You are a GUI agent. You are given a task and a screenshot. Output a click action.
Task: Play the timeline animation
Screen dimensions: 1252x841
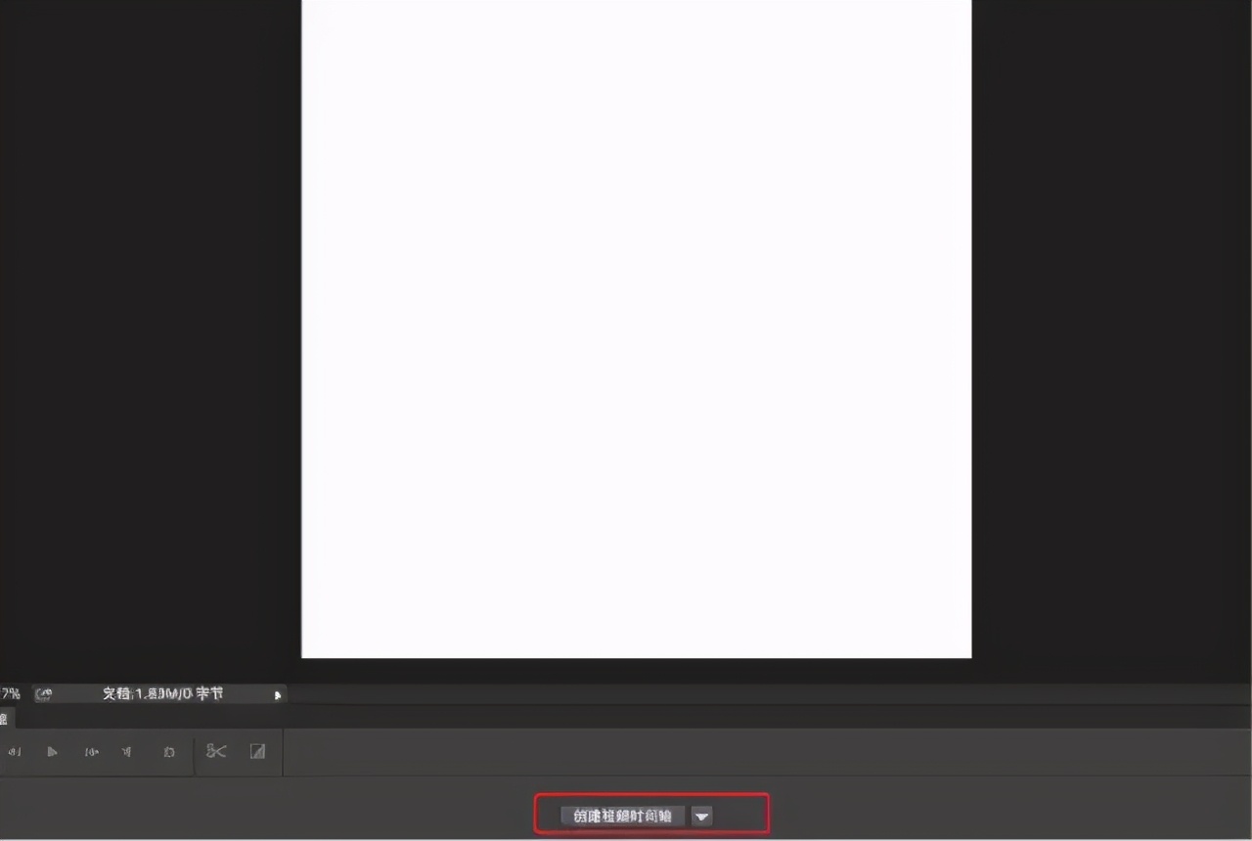(x=52, y=752)
